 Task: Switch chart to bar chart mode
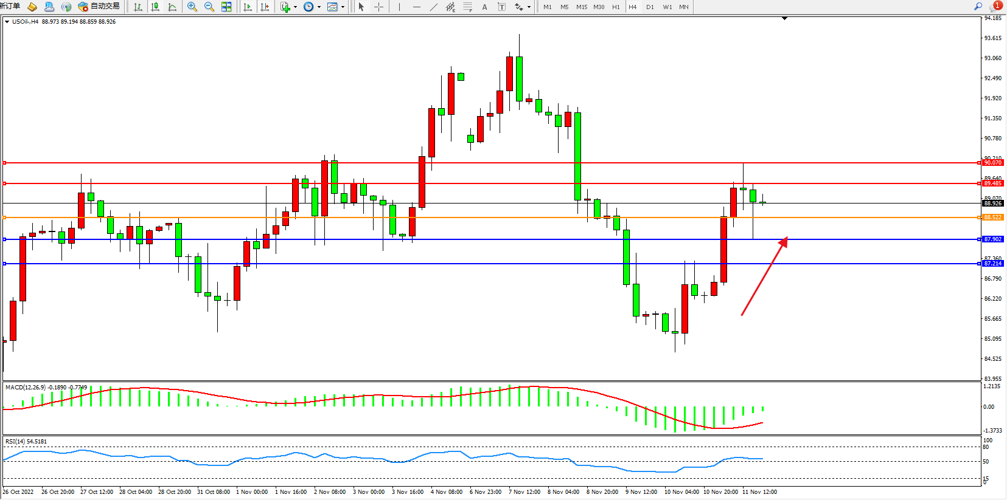(x=138, y=7)
